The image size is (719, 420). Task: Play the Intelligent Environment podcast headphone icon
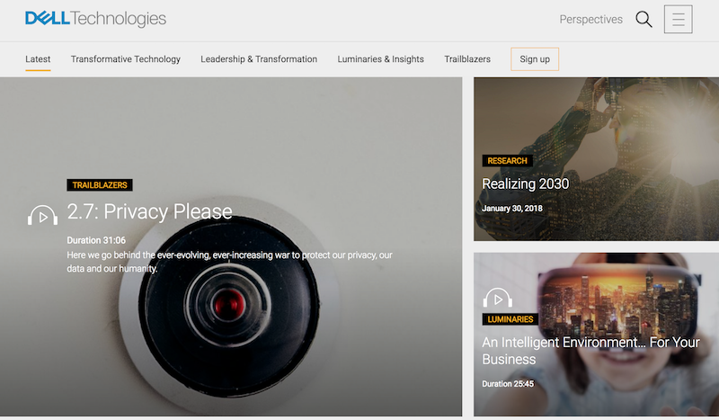[498, 298]
